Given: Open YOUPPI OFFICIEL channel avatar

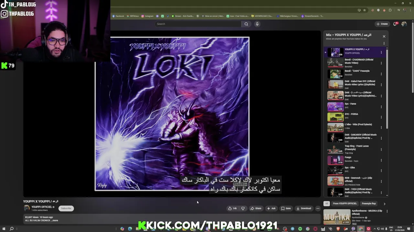Looking at the screenshot, I should (27, 208).
